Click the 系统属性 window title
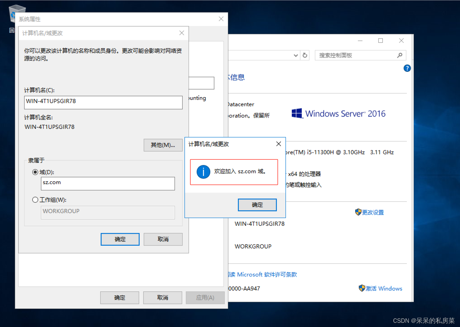 tap(30, 19)
